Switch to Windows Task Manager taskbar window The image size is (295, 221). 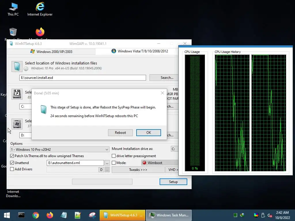pyautogui.click(x=169, y=215)
